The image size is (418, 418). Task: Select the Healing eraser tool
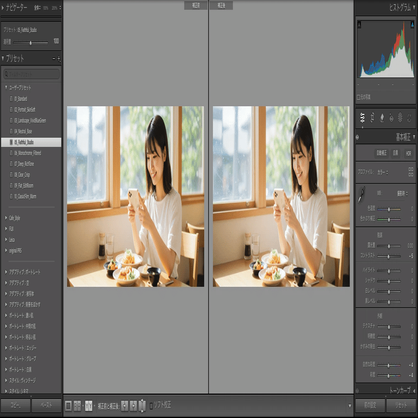pyautogui.click(x=382, y=117)
